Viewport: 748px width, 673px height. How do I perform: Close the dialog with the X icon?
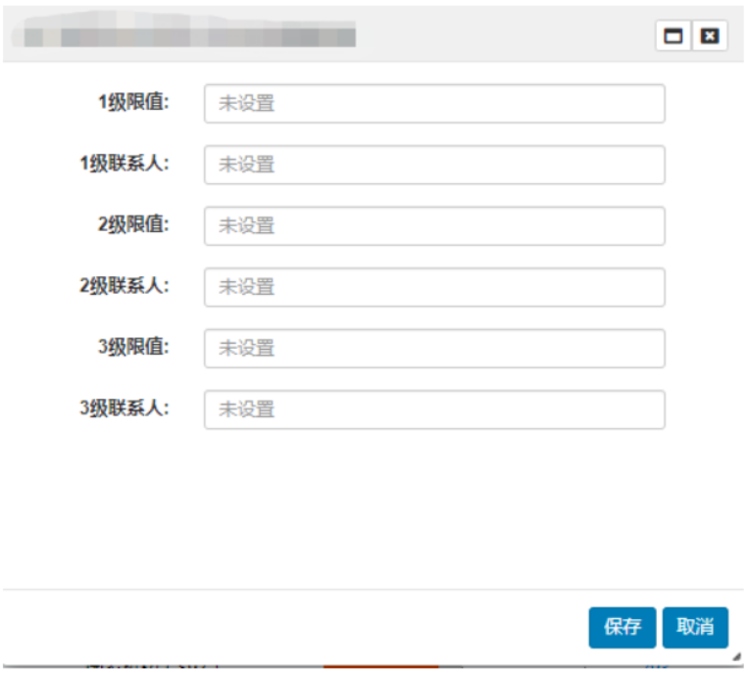click(x=710, y=35)
